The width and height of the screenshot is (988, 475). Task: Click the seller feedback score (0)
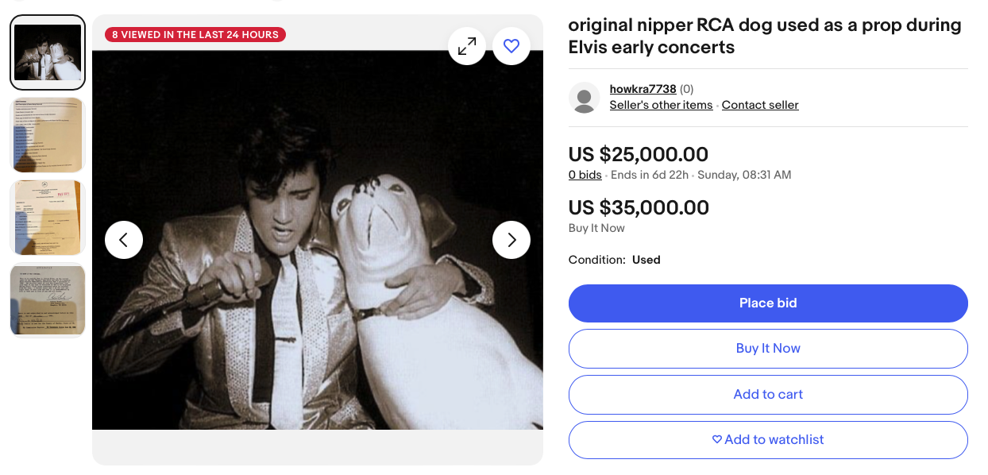coord(687,89)
